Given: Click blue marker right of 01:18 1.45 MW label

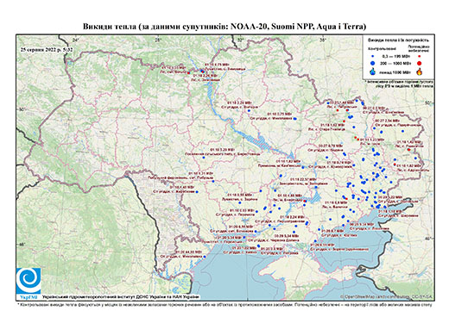Looking at the screenshot, I should click(197, 192).
